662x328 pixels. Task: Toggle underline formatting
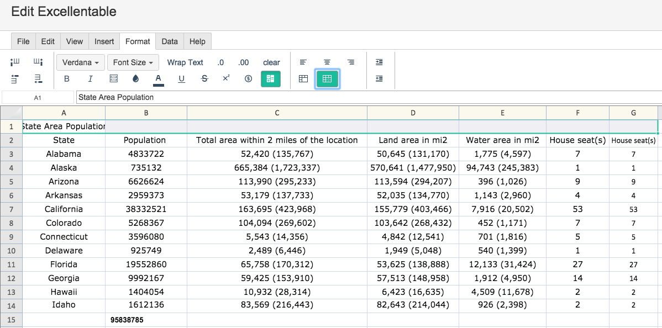tap(182, 78)
